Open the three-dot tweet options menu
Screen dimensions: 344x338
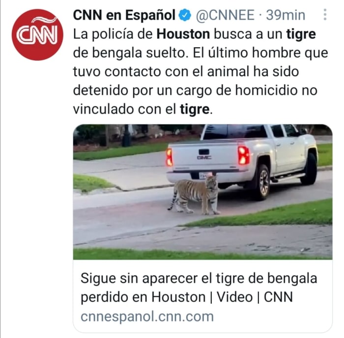point(325,15)
